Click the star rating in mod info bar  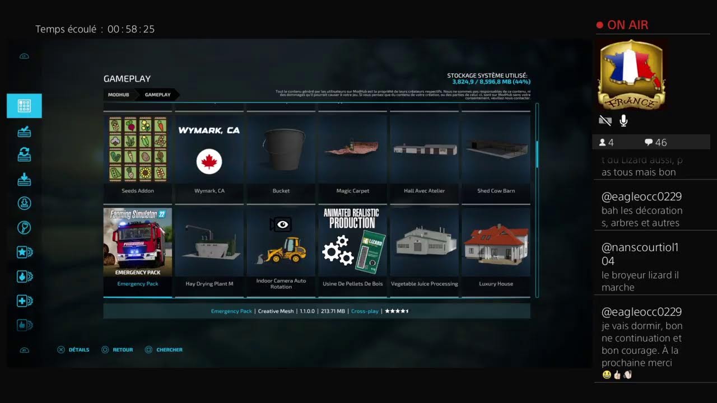(397, 311)
